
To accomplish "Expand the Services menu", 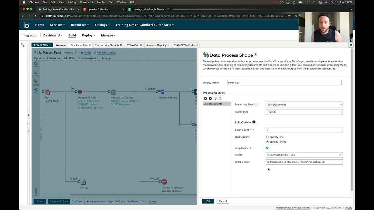I will pyautogui.click(x=57, y=25).
